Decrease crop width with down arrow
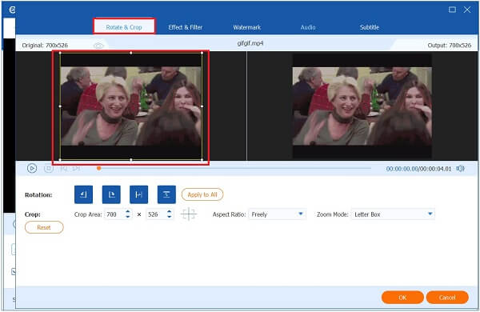The height and width of the screenshot is (312, 480). (128, 217)
